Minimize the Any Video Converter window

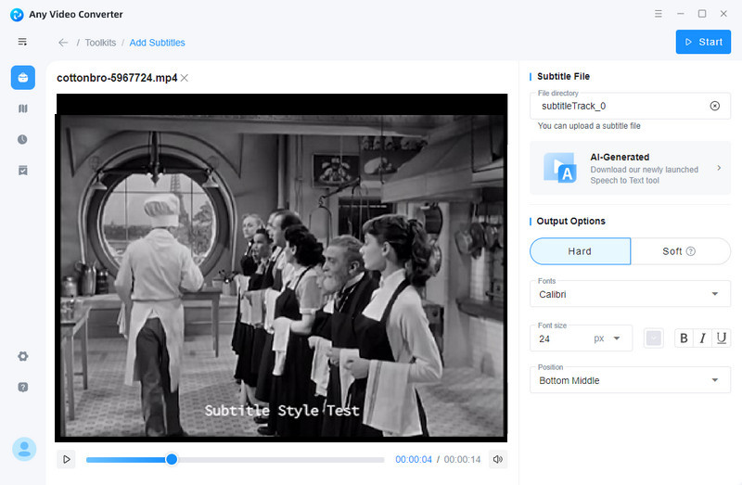coord(681,14)
